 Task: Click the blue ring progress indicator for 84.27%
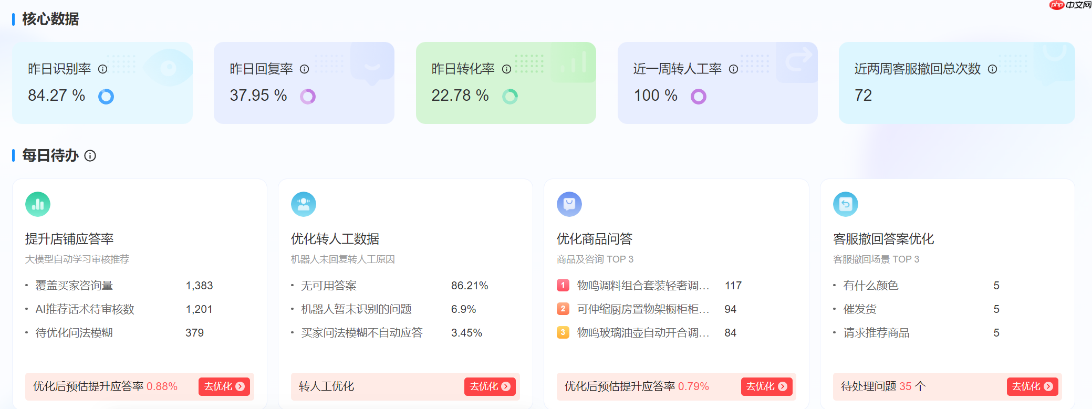pyautogui.click(x=106, y=97)
